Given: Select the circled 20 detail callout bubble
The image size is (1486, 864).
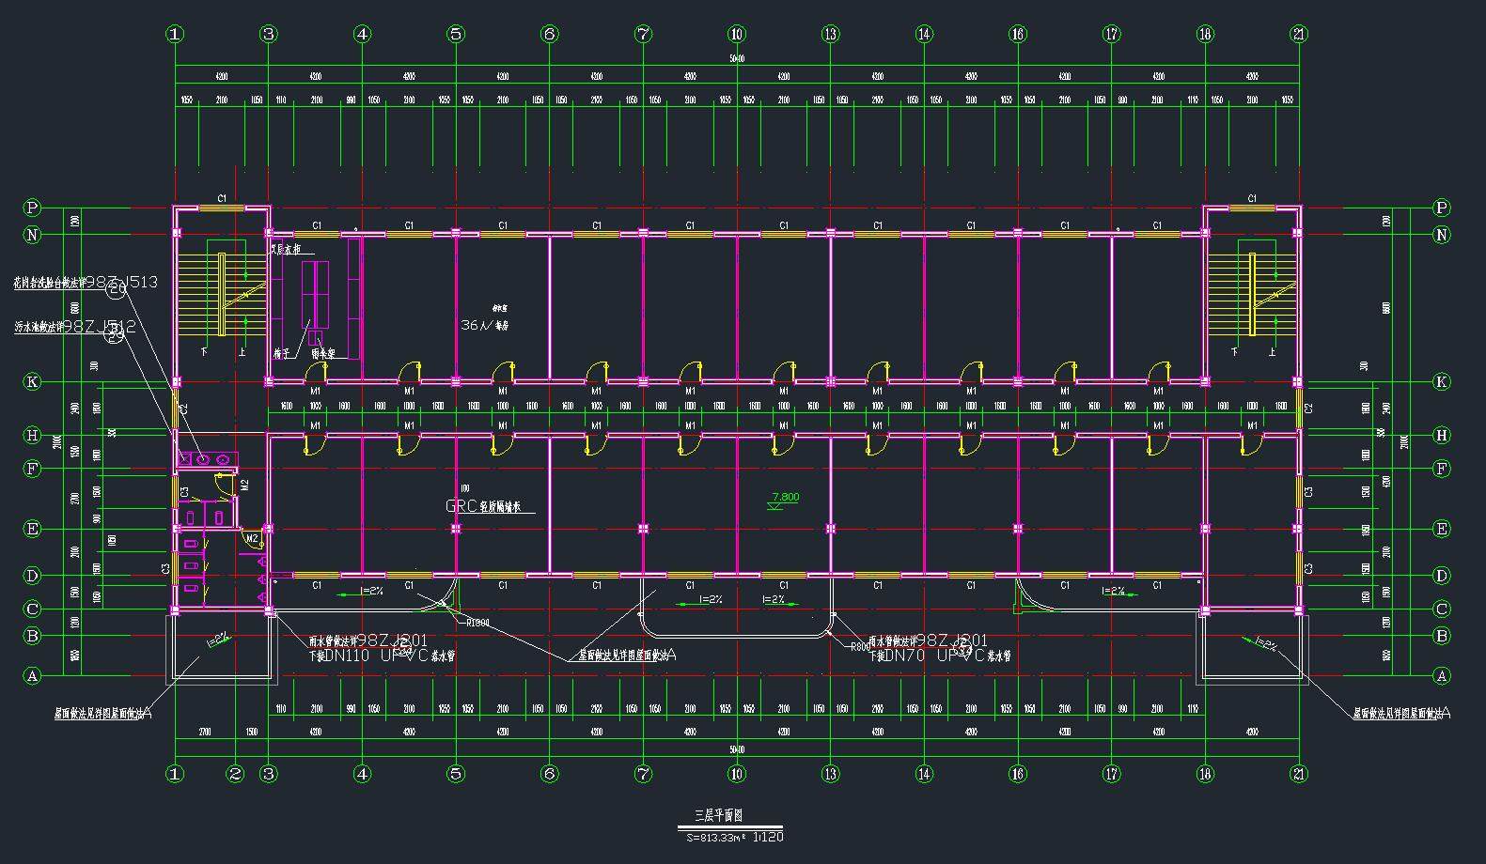Looking at the screenshot, I should coord(117,291).
